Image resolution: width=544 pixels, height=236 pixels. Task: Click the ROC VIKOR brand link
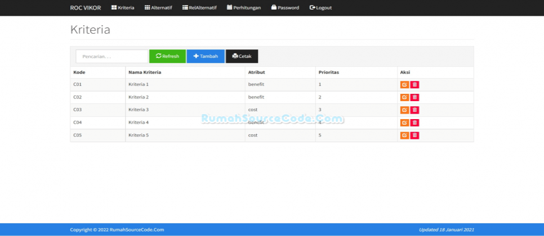click(x=86, y=8)
